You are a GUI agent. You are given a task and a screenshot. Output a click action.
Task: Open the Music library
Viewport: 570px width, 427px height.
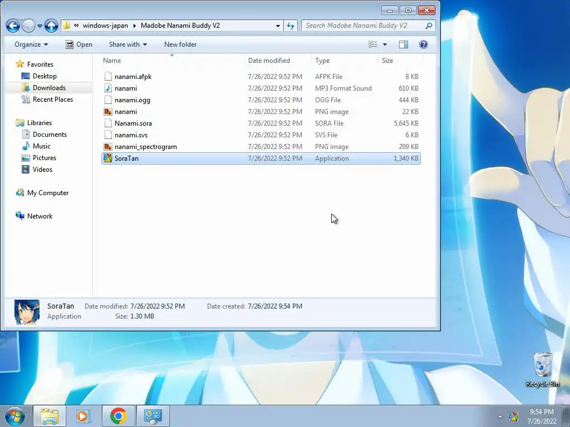pos(41,146)
